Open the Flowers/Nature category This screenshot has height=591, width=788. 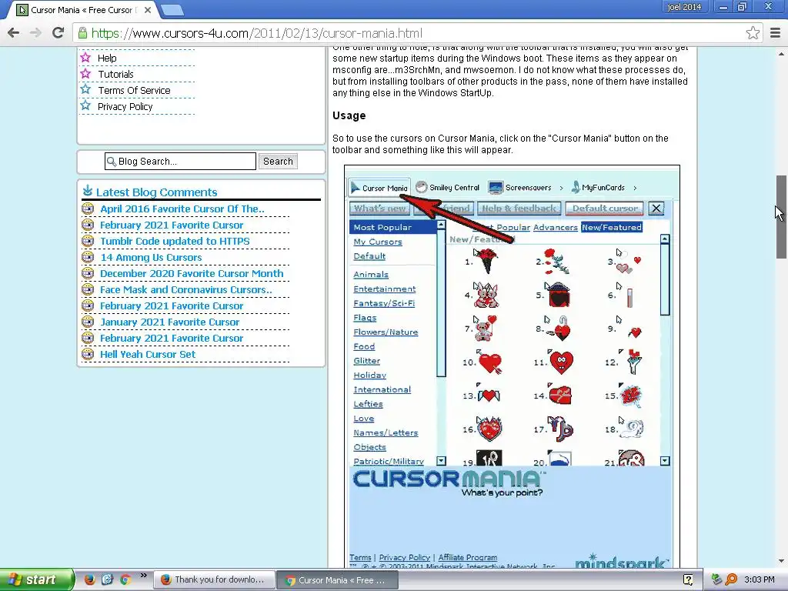pyautogui.click(x=386, y=332)
